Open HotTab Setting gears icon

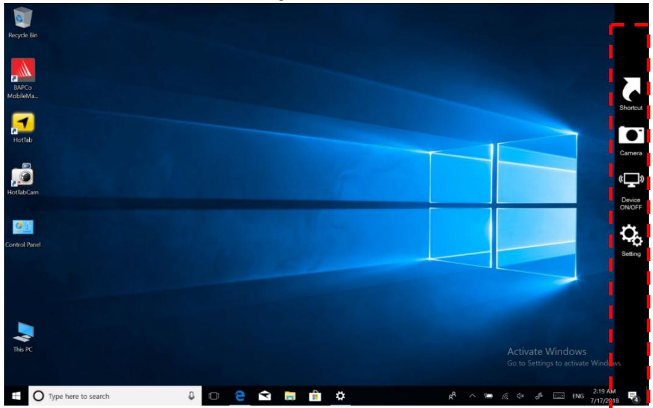631,236
